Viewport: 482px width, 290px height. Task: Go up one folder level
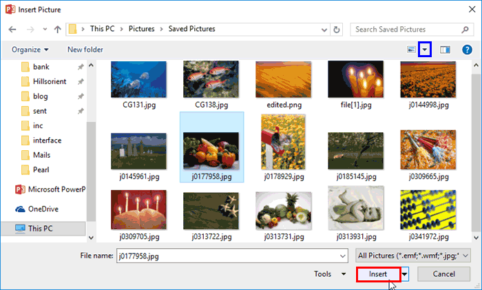[57, 30]
